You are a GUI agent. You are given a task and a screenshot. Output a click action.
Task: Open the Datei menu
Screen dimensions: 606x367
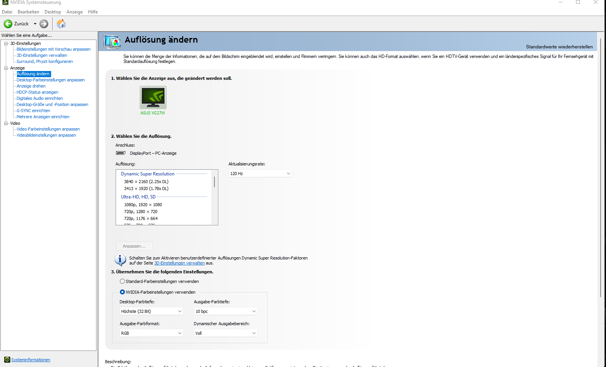tap(7, 12)
